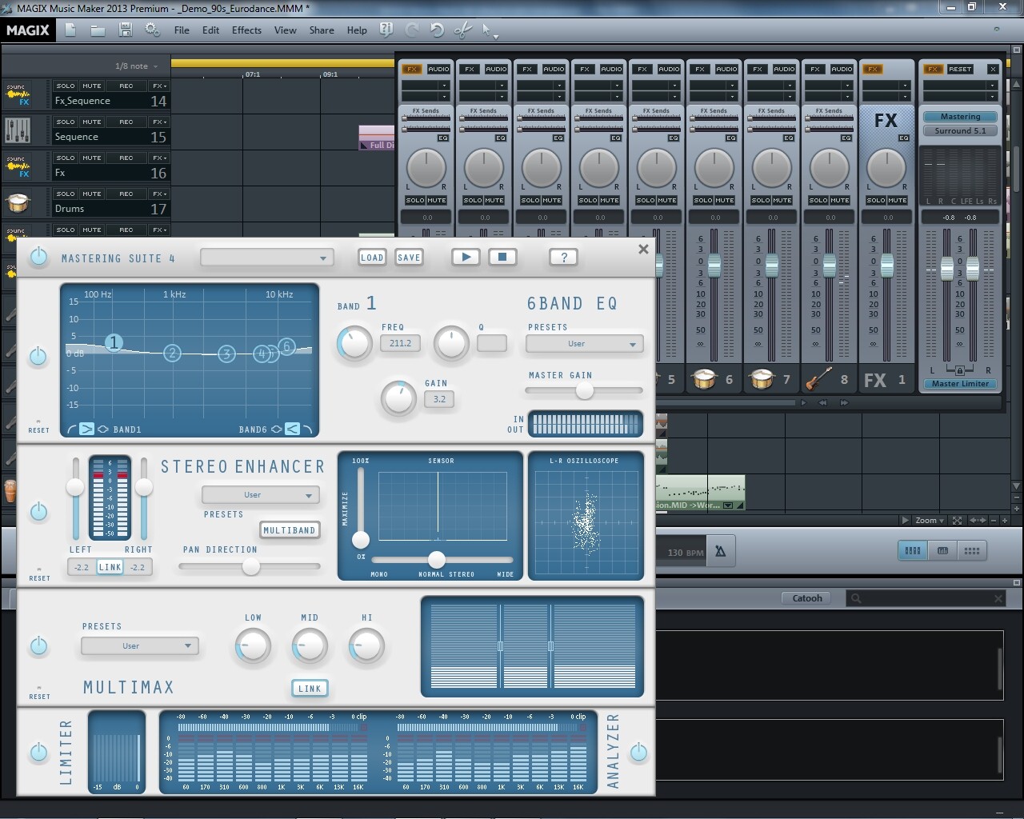Open program settings with the gears icon
This screenshot has height=819, width=1024.
click(x=152, y=30)
